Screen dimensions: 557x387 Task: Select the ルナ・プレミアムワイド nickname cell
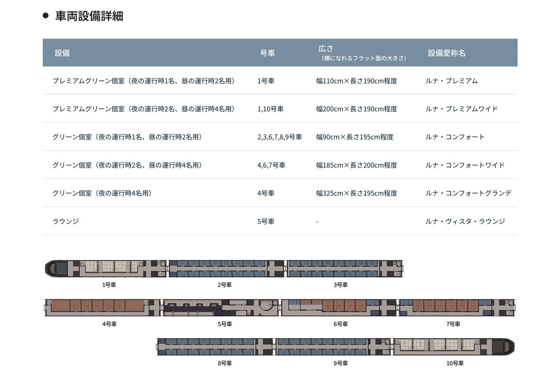[461, 109]
